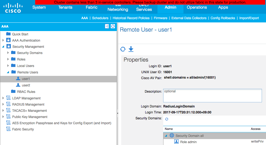
Task: Refresh the Security Domains table
Action: coord(167,119)
